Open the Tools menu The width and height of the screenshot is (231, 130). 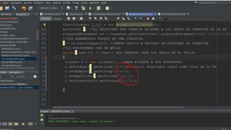click(84, 3)
